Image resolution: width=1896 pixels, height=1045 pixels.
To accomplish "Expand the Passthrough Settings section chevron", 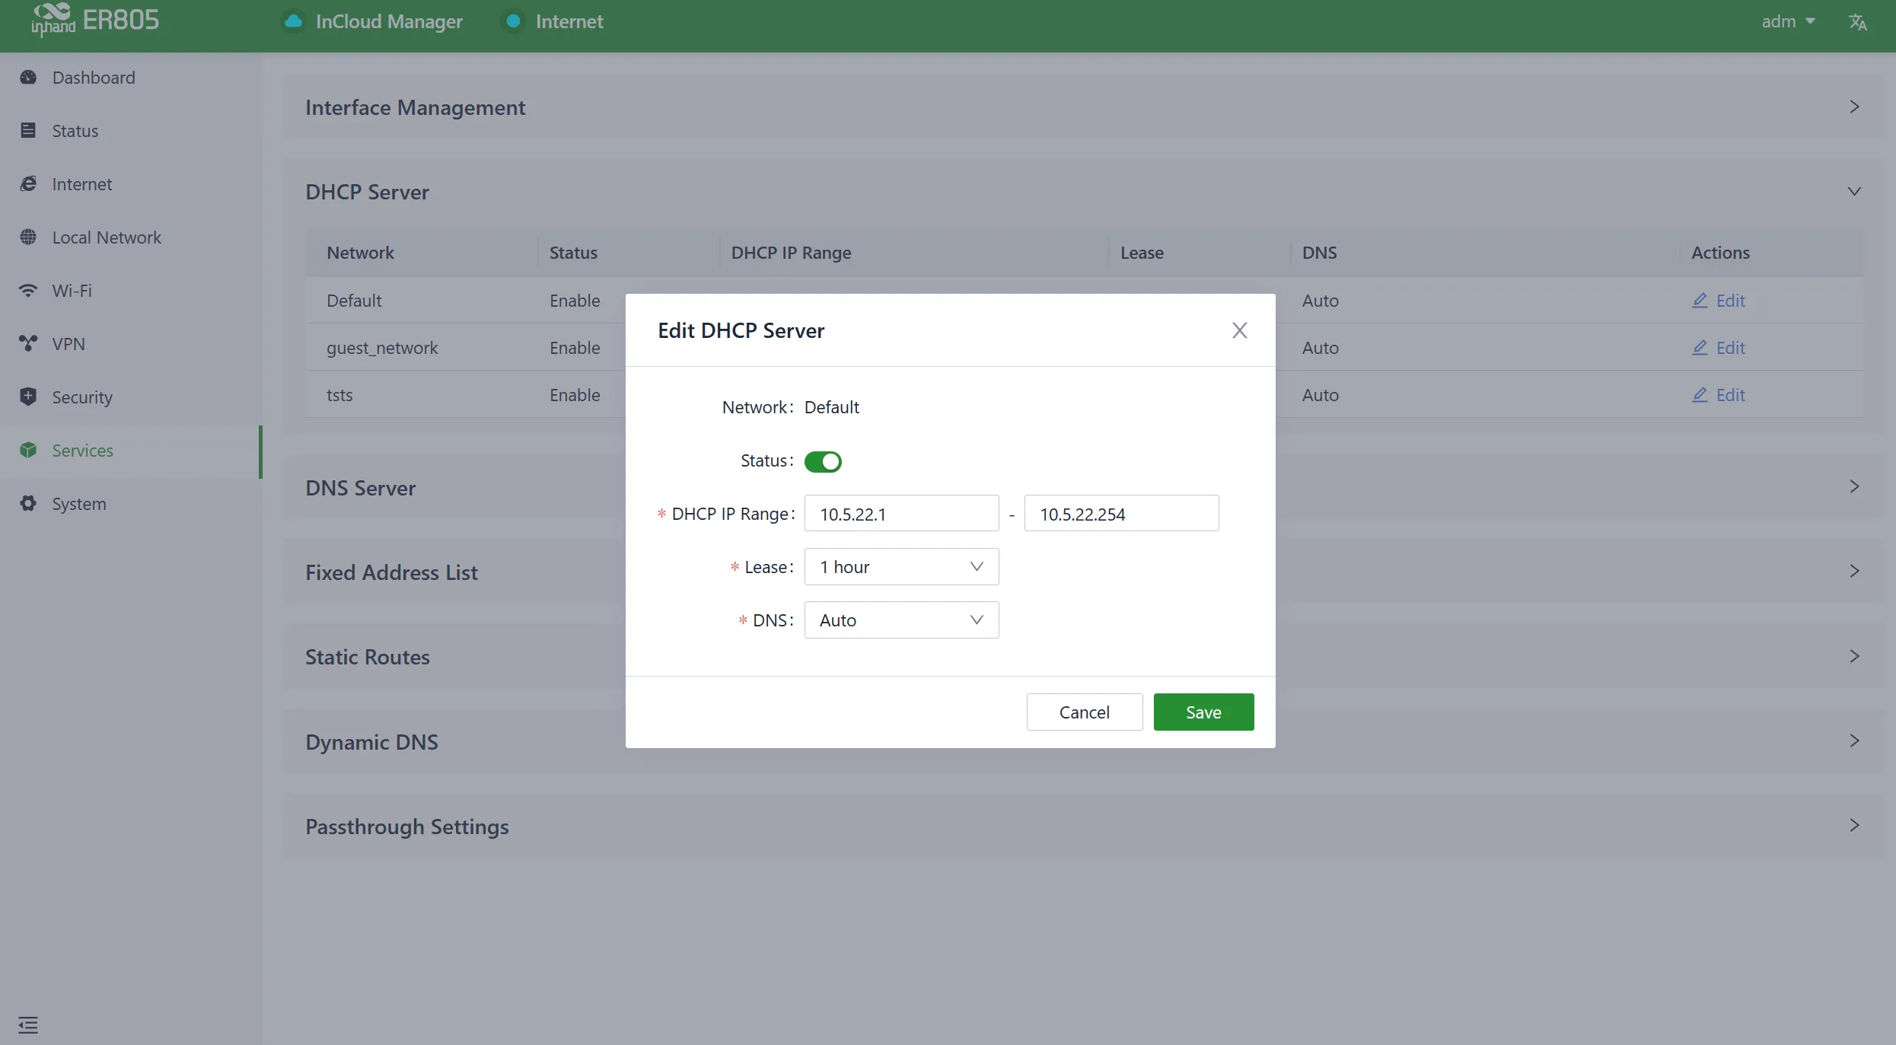I will coord(1854,826).
